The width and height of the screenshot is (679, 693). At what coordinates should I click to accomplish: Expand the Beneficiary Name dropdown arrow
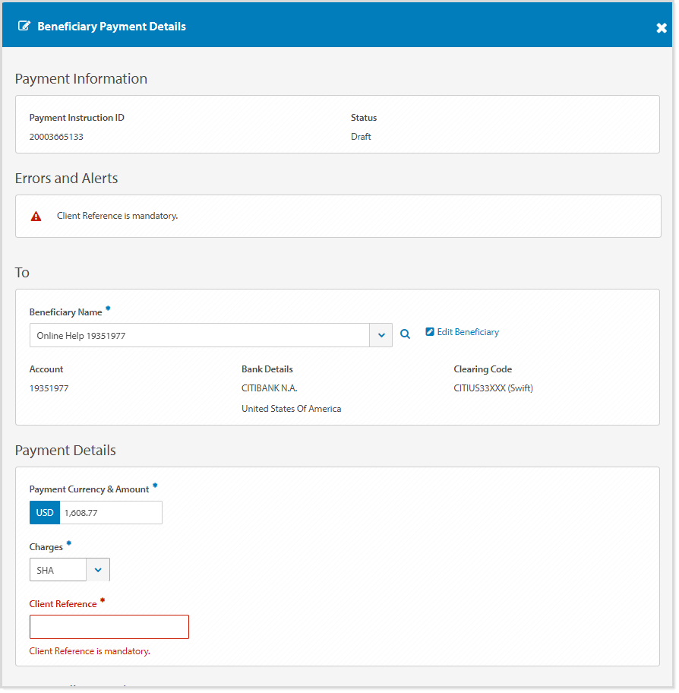(x=381, y=335)
